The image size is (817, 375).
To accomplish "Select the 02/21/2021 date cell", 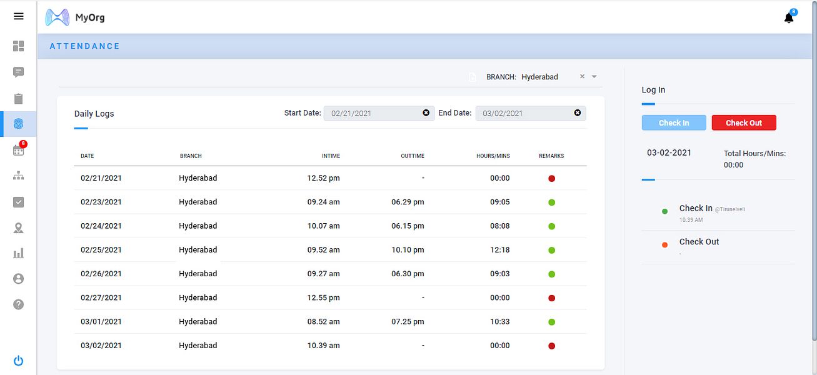I will (101, 178).
